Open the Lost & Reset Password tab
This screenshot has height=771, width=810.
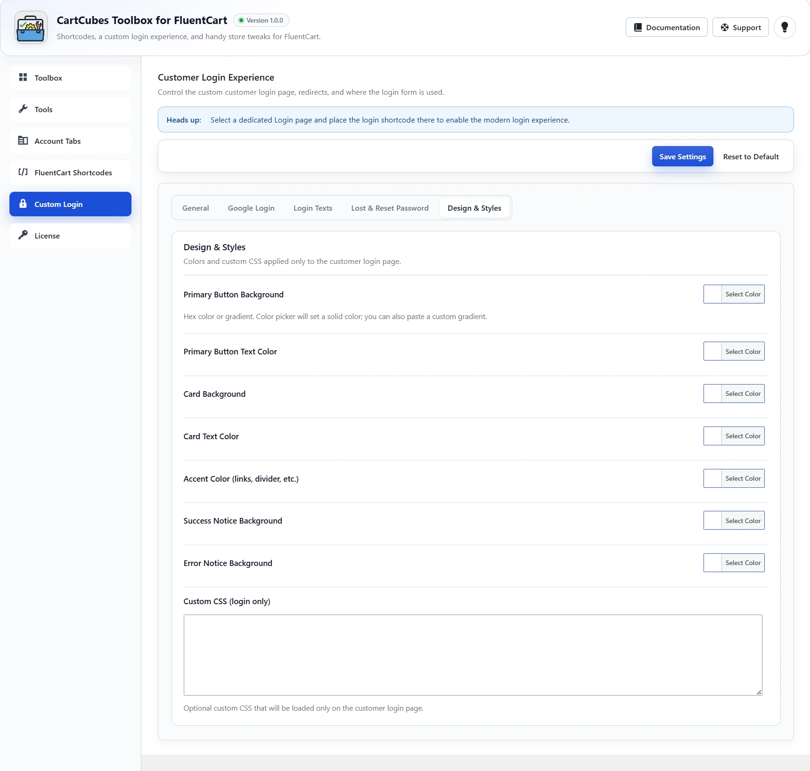pos(390,208)
